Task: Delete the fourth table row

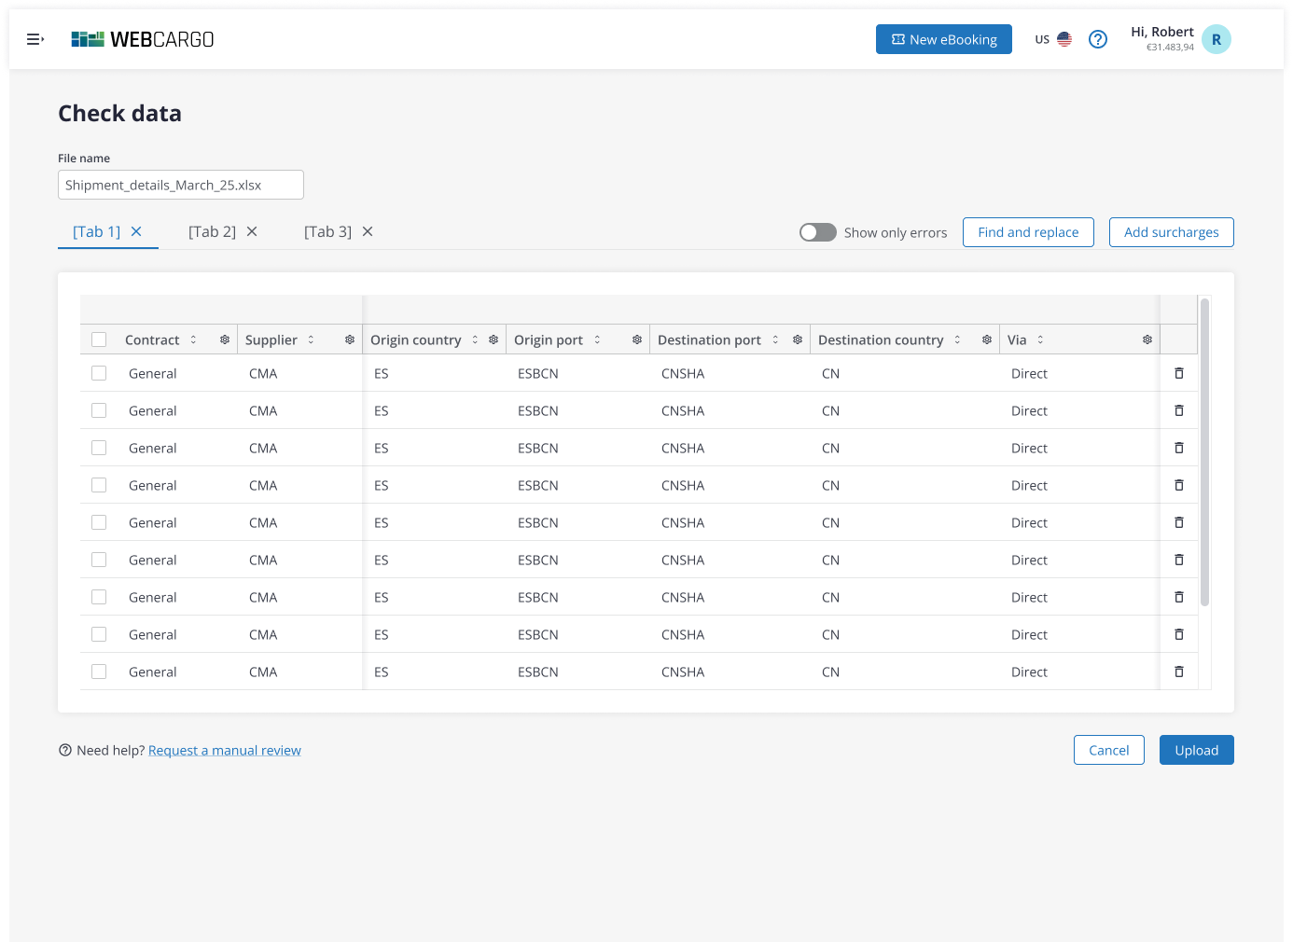Action: click(x=1179, y=485)
